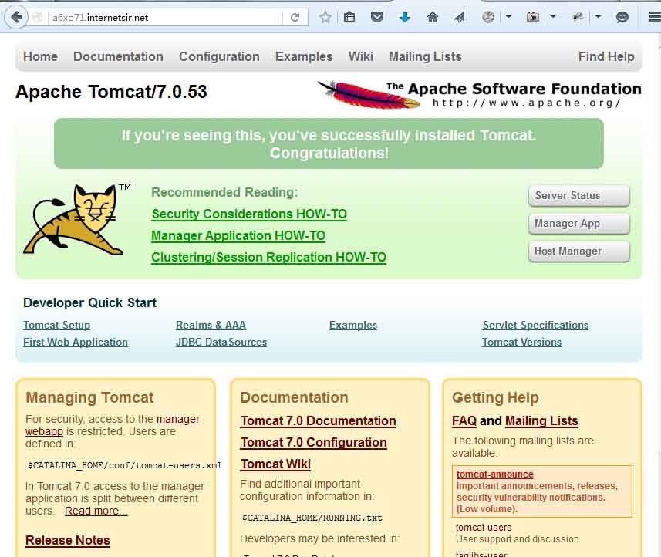Open the Documentation nav item
The height and width of the screenshot is (557, 661).
click(118, 56)
